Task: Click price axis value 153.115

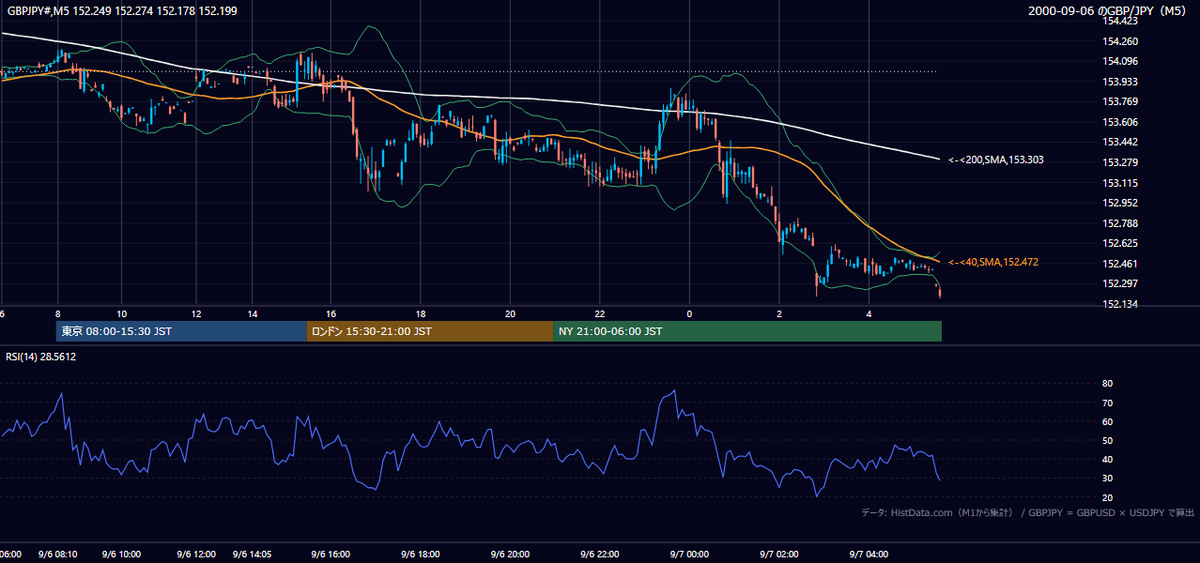Action: click(x=1120, y=183)
